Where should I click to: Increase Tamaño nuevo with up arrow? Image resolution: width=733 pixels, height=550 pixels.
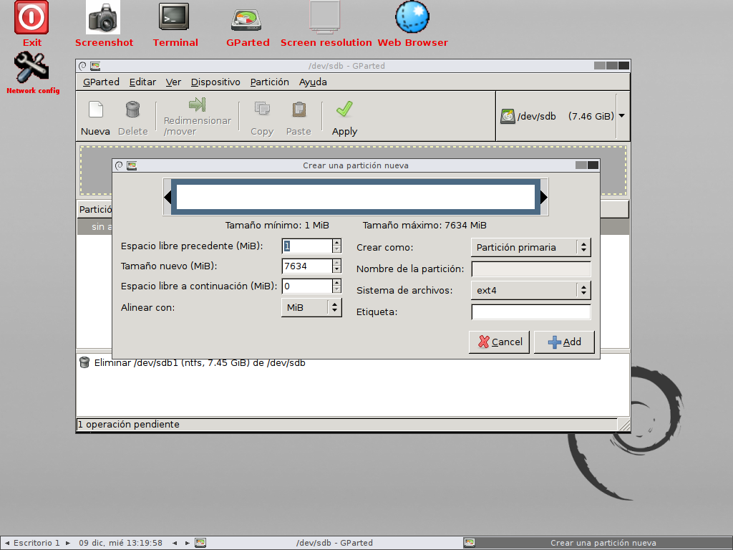[336, 262]
